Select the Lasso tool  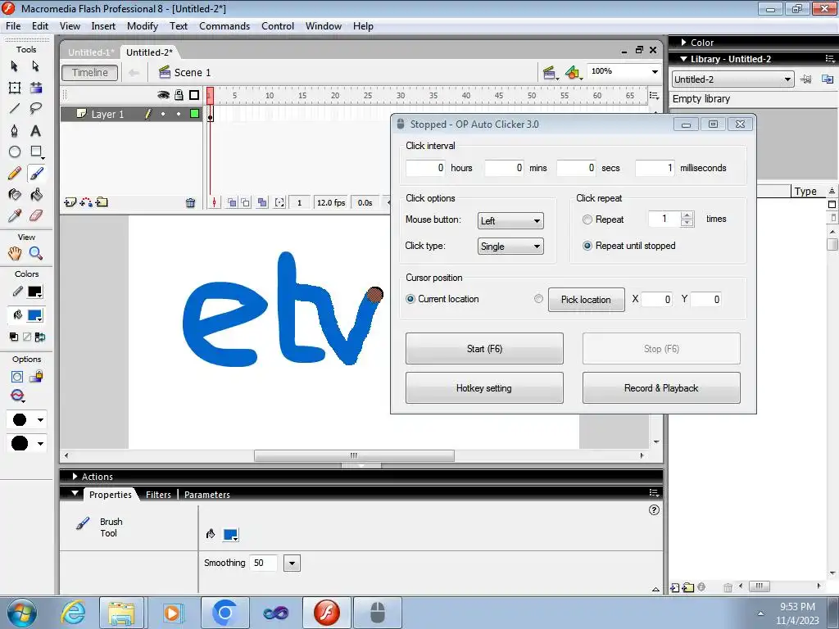pyautogui.click(x=36, y=109)
